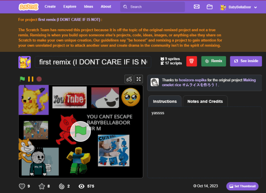266x193 pixels.
Task: Stop the project with the red stop icon
Action: (39, 79)
